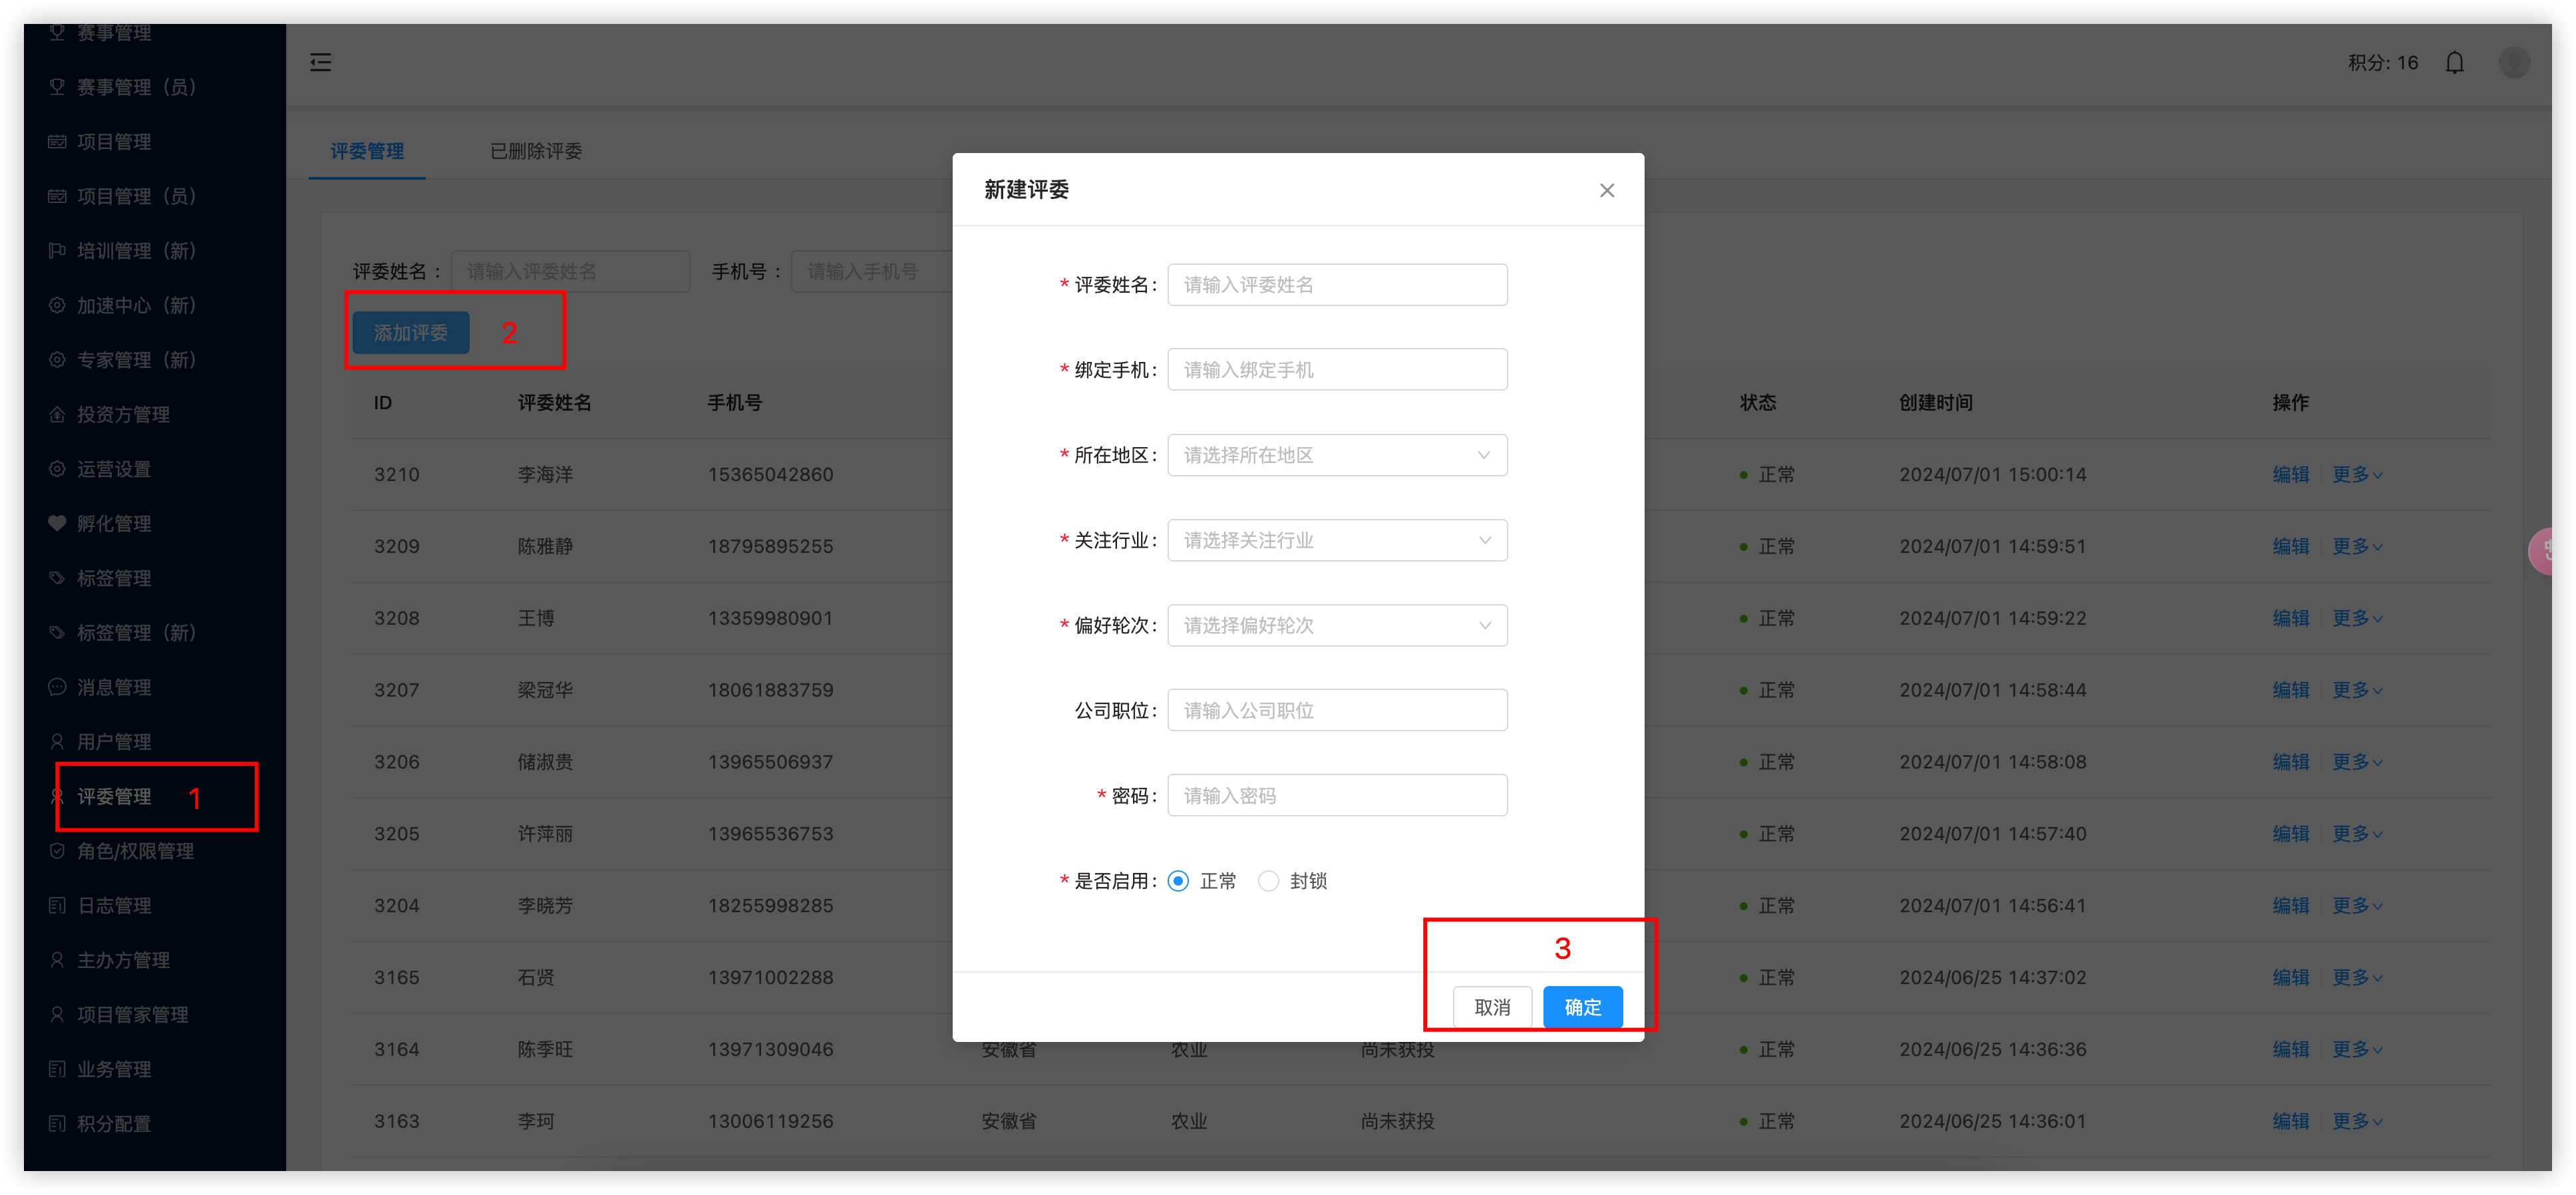Click the 运营设置 gear icon
Screen dimensions: 2576x1195
click(x=57, y=469)
